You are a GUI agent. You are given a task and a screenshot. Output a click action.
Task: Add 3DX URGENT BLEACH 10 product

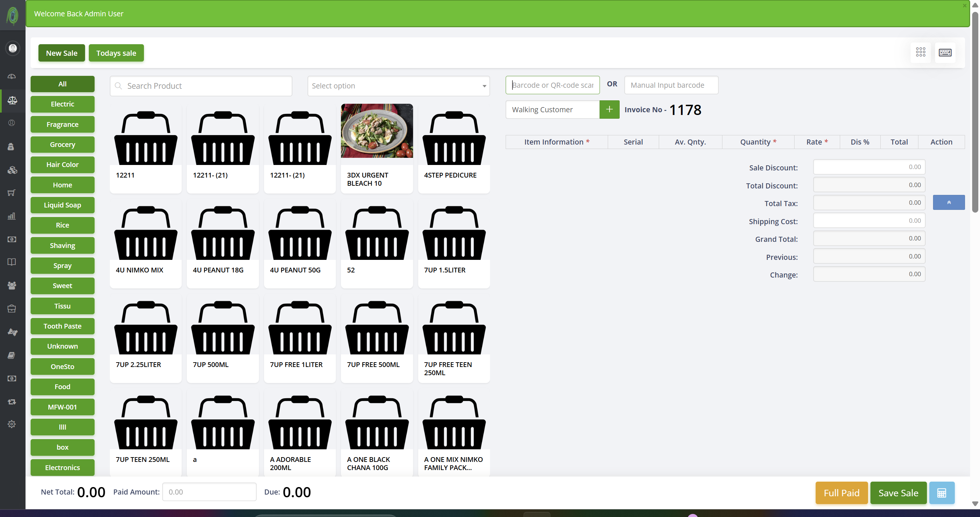click(377, 148)
